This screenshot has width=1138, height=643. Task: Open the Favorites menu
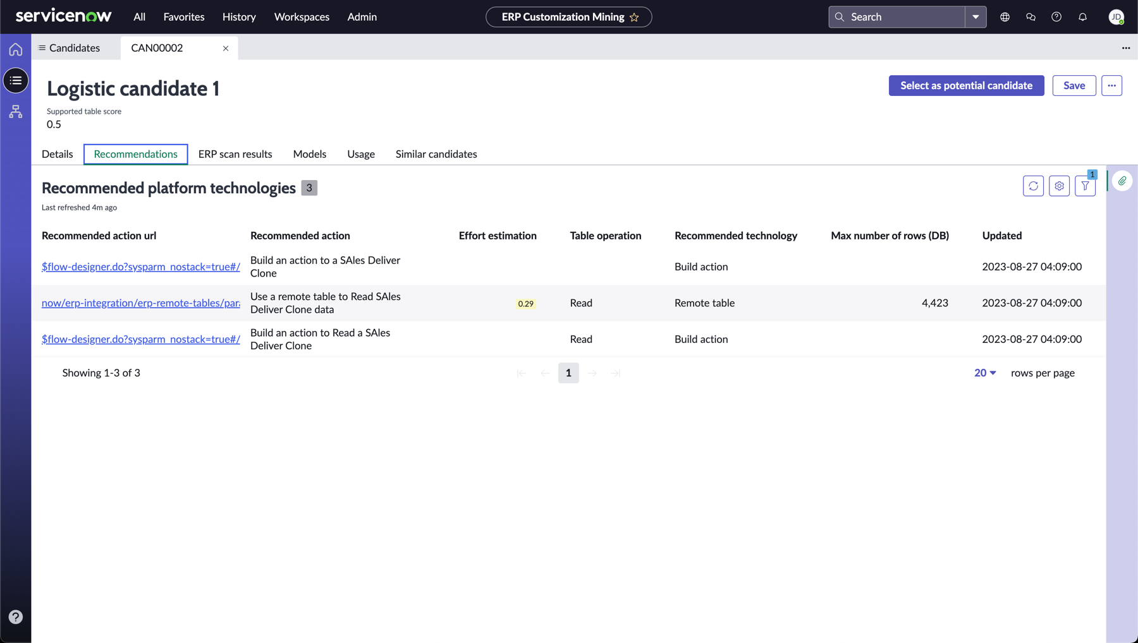(x=184, y=17)
